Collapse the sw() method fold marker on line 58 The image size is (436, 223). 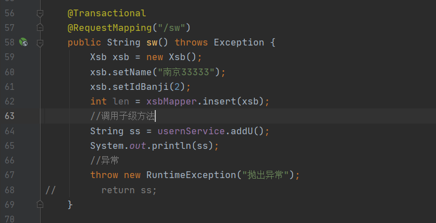40,43
